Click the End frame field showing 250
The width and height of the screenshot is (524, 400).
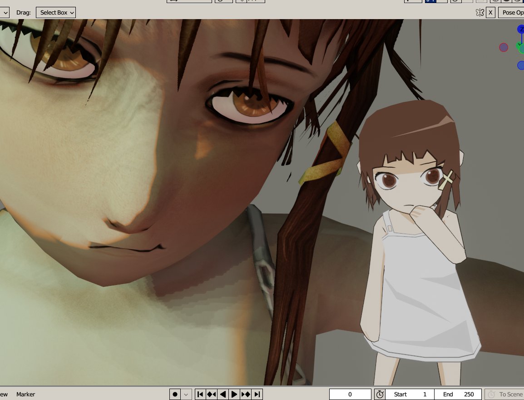pyautogui.click(x=458, y=394)
